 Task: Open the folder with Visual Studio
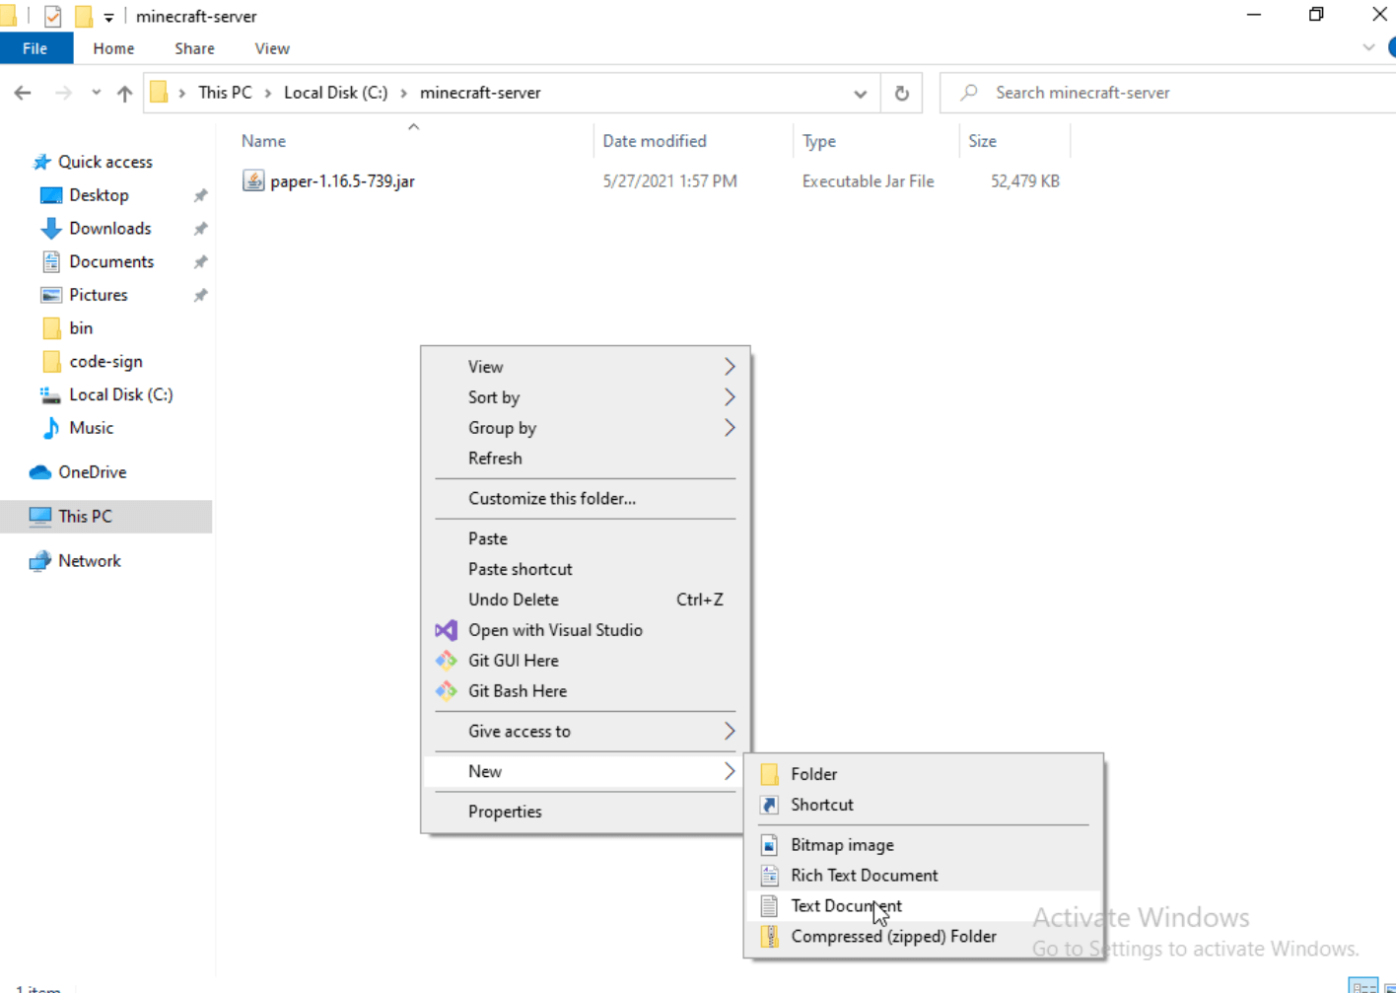[555, 629]
